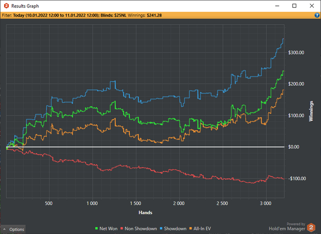The width and height of the screenshot is (321, 234).
Task: Click the green Net Won color swatch
Action: pyautogui.click(x=97, y=228)
